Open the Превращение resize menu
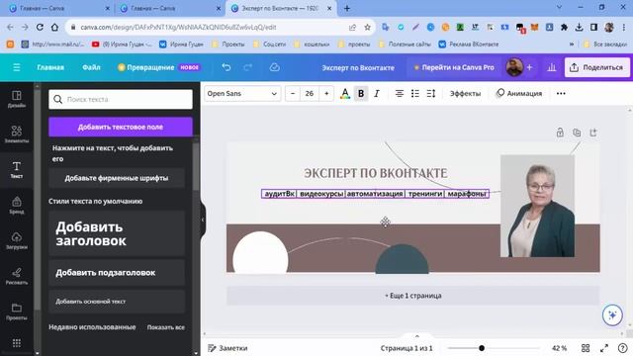Screen dimensions: 633x356 [158, 67]
